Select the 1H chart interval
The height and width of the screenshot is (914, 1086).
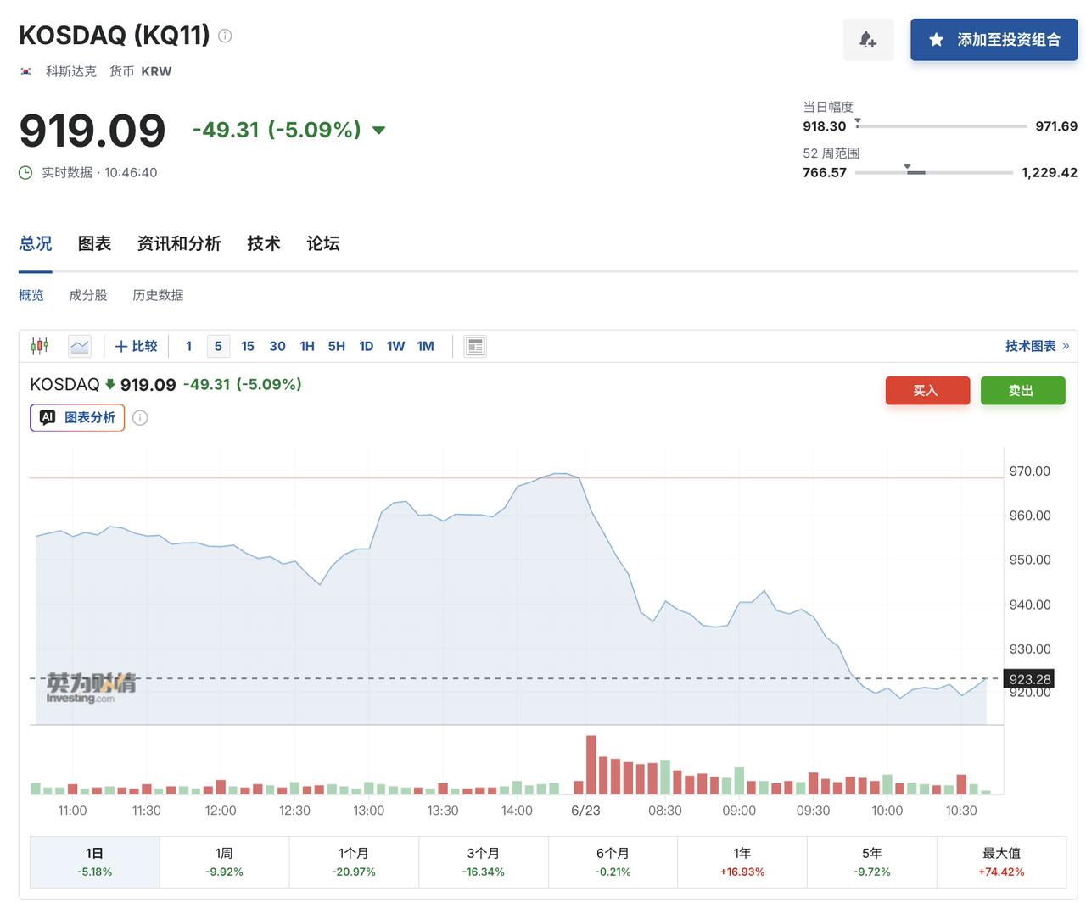307,346
